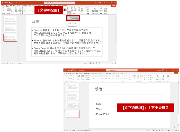This screenshot has width=180, height=132.
Task: Open その他のオプション in the alignment menu
Action: click(x=73, y=26)
